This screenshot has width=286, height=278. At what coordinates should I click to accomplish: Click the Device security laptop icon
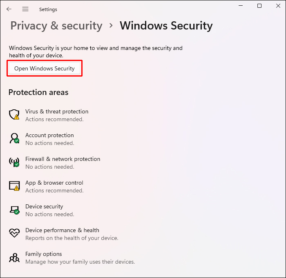[14, 210]
